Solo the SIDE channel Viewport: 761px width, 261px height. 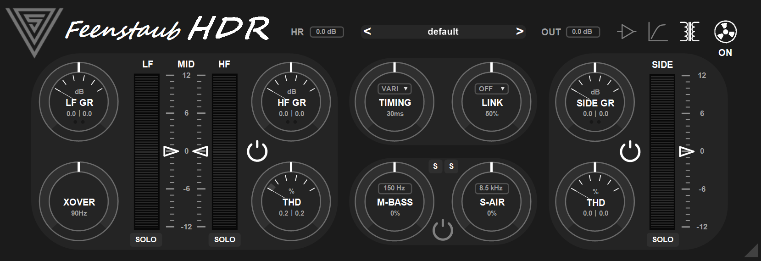click(x=662, y=239)
